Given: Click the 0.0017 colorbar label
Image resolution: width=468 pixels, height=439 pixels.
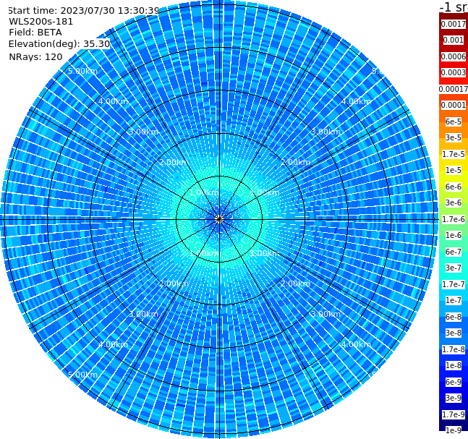Looking at the screenshot, I should [454, 24].
